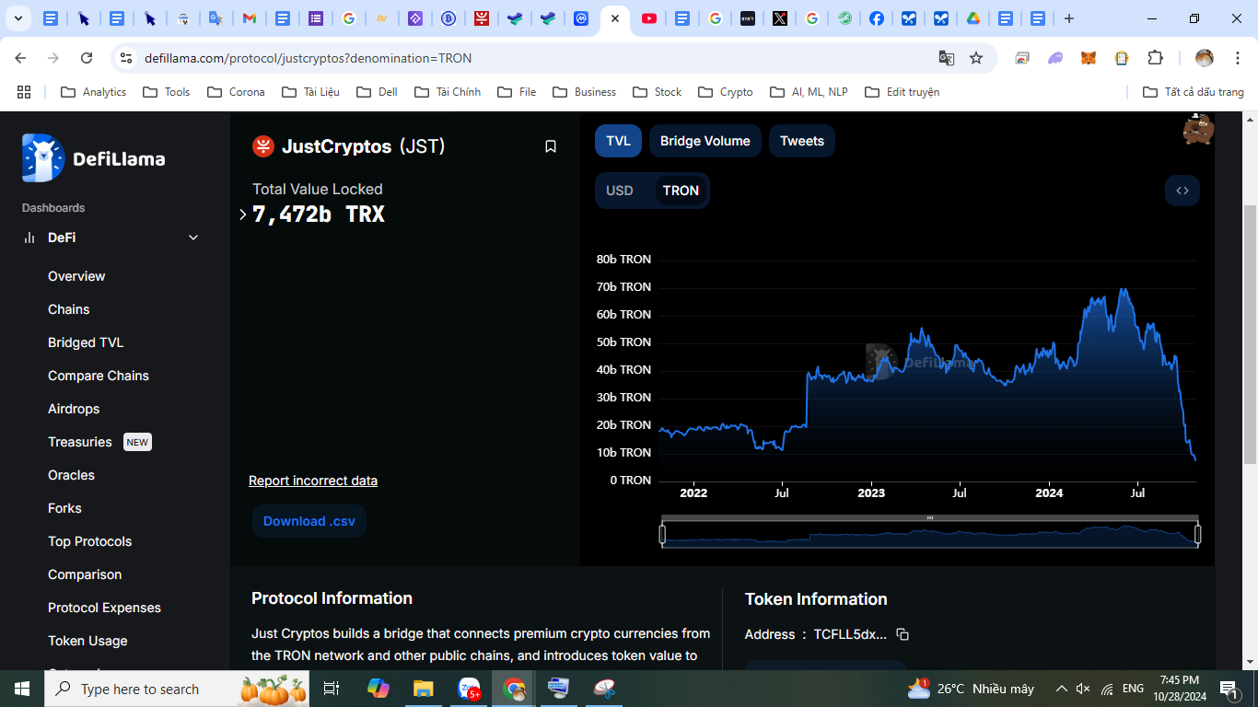Toggle the TVL chart series

point(618,141)
